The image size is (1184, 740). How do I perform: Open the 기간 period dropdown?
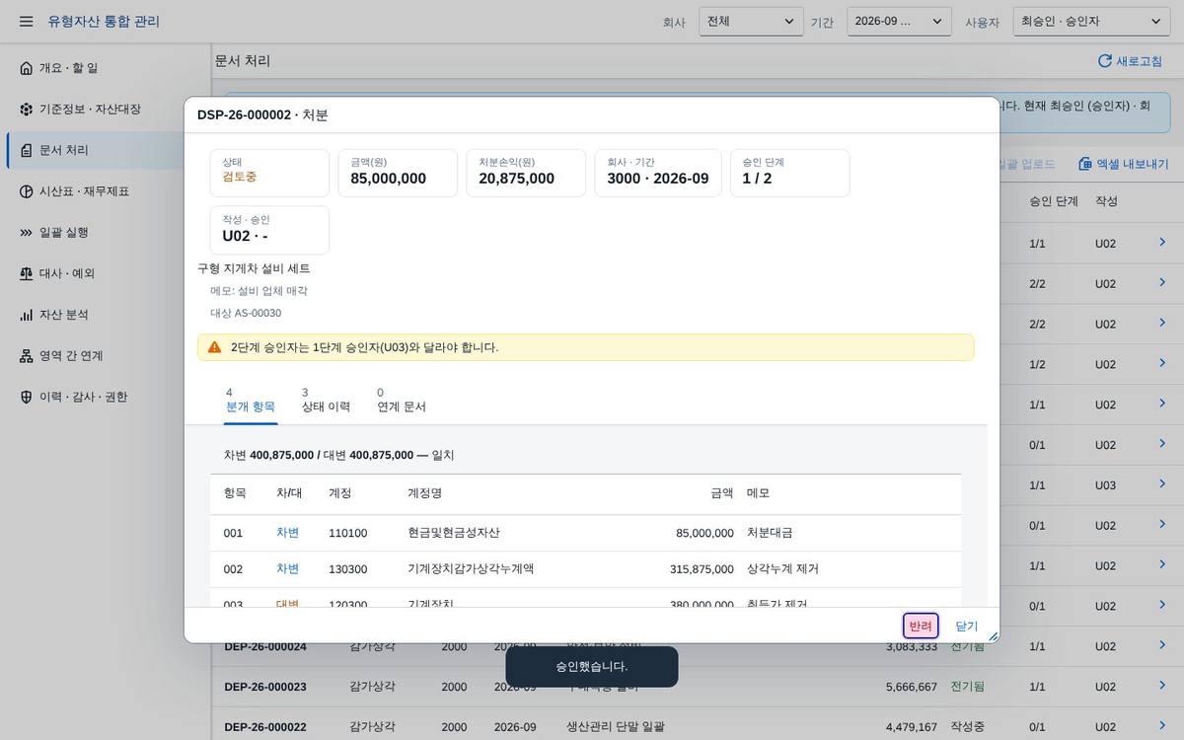(899, 22)
